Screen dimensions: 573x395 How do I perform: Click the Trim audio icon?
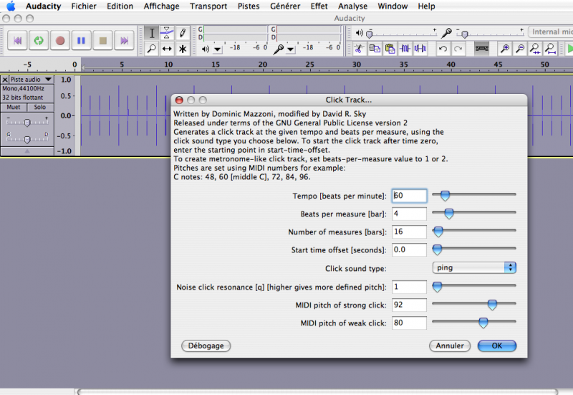[405, 48]
